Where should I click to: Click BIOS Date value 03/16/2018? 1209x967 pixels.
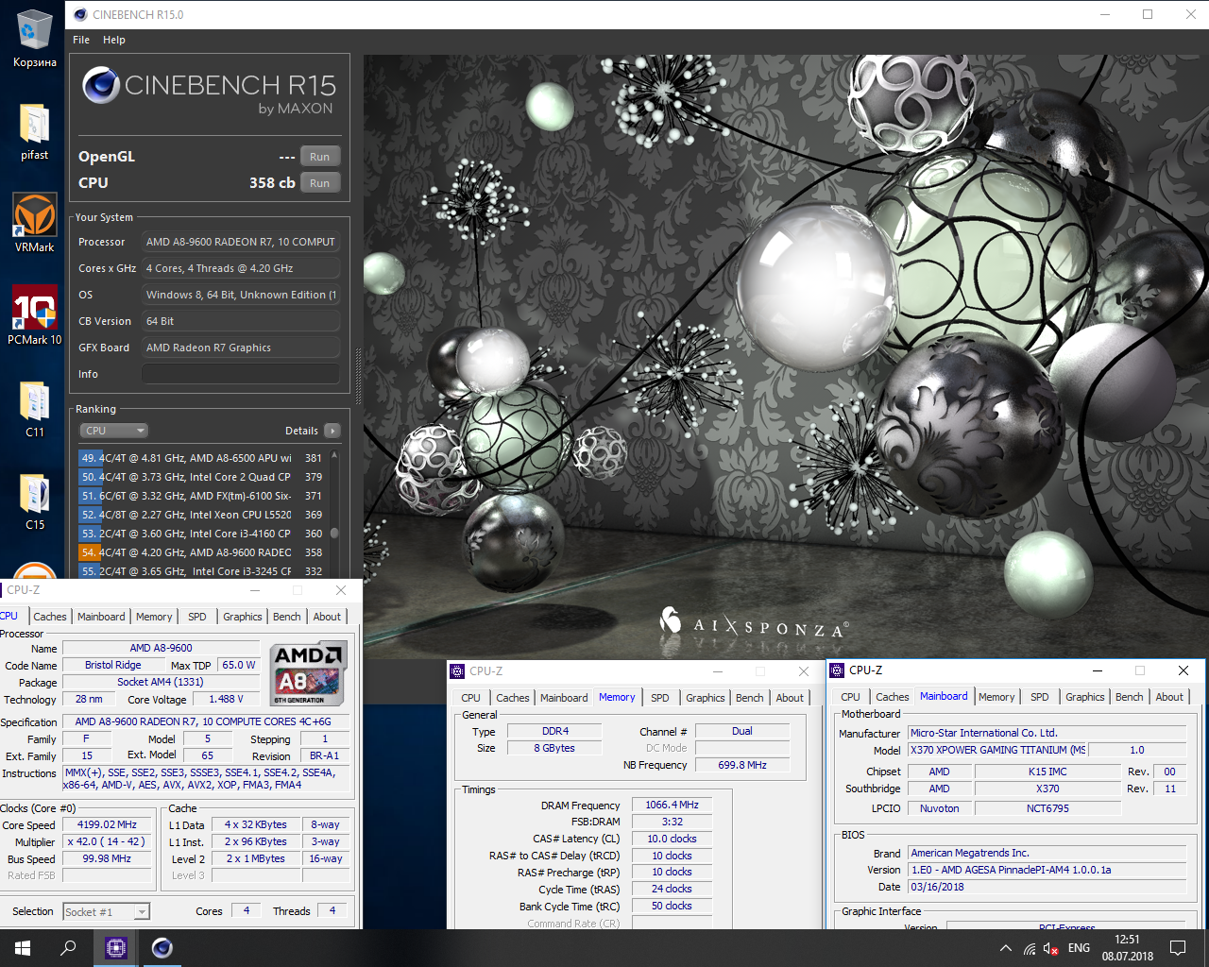point(1047,887)
